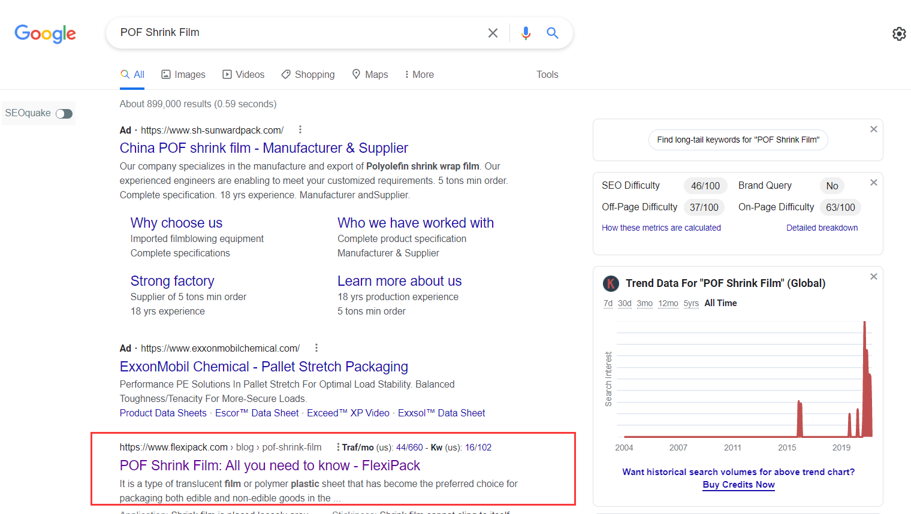This screenshot has width=911, height=514.
Task: Click the Traf/mo 44/660 value
Action: pyautogui.click(x=409, y=448)
